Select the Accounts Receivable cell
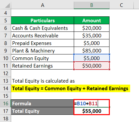Screen dimensions: 139x122 pyautogui.click(x=42, y=35)
